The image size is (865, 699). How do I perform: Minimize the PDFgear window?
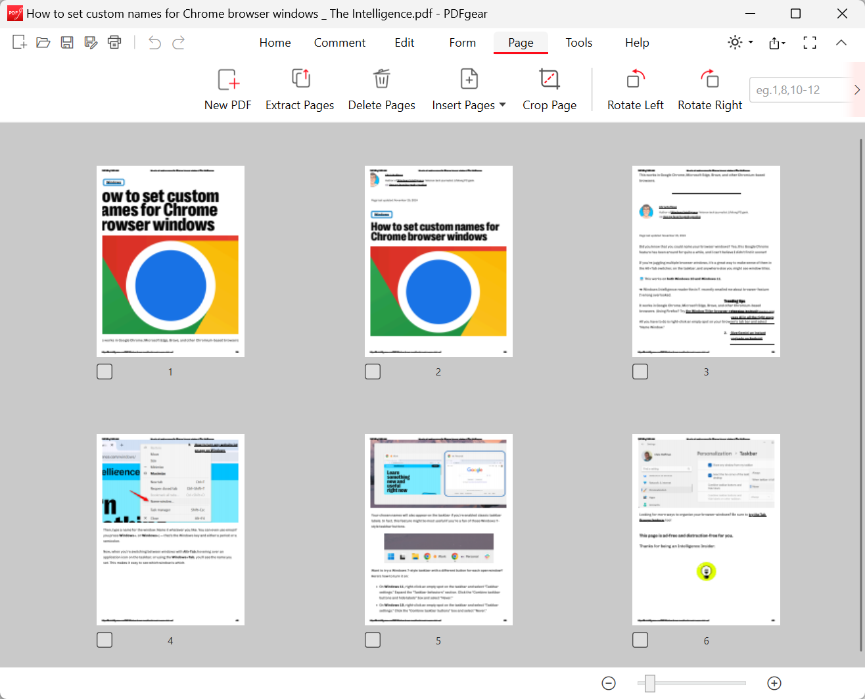(x=749, y=13)
